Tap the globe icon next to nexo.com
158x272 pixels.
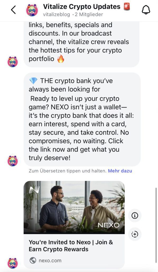33,260
